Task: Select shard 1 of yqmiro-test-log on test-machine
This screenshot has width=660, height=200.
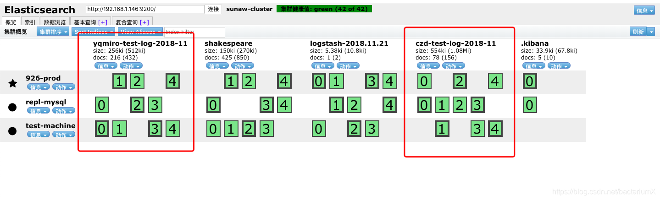Action: pyautogui.click(x=119, y=130)
